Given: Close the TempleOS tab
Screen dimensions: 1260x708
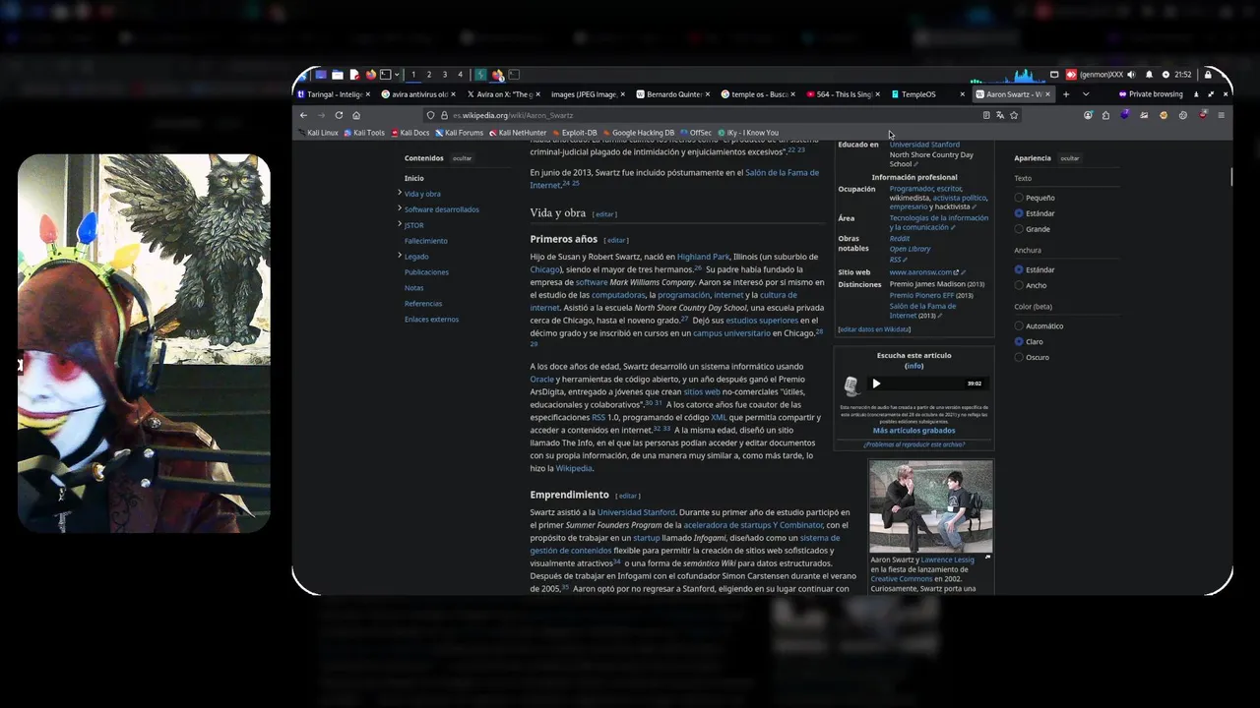Looking at the screenshot, I should [962, 94].
